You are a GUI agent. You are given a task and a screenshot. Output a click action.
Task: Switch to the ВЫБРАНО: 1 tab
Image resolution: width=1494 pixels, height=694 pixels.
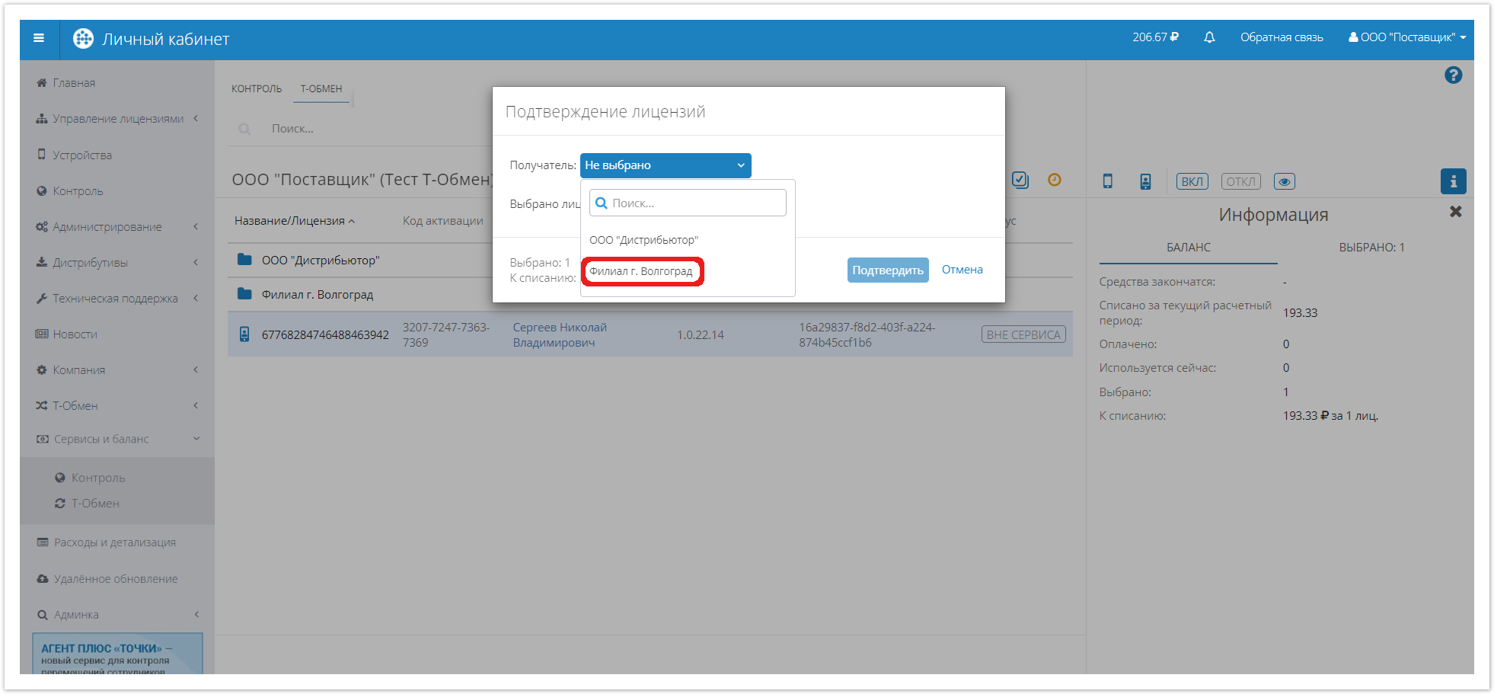point(1371,248)
